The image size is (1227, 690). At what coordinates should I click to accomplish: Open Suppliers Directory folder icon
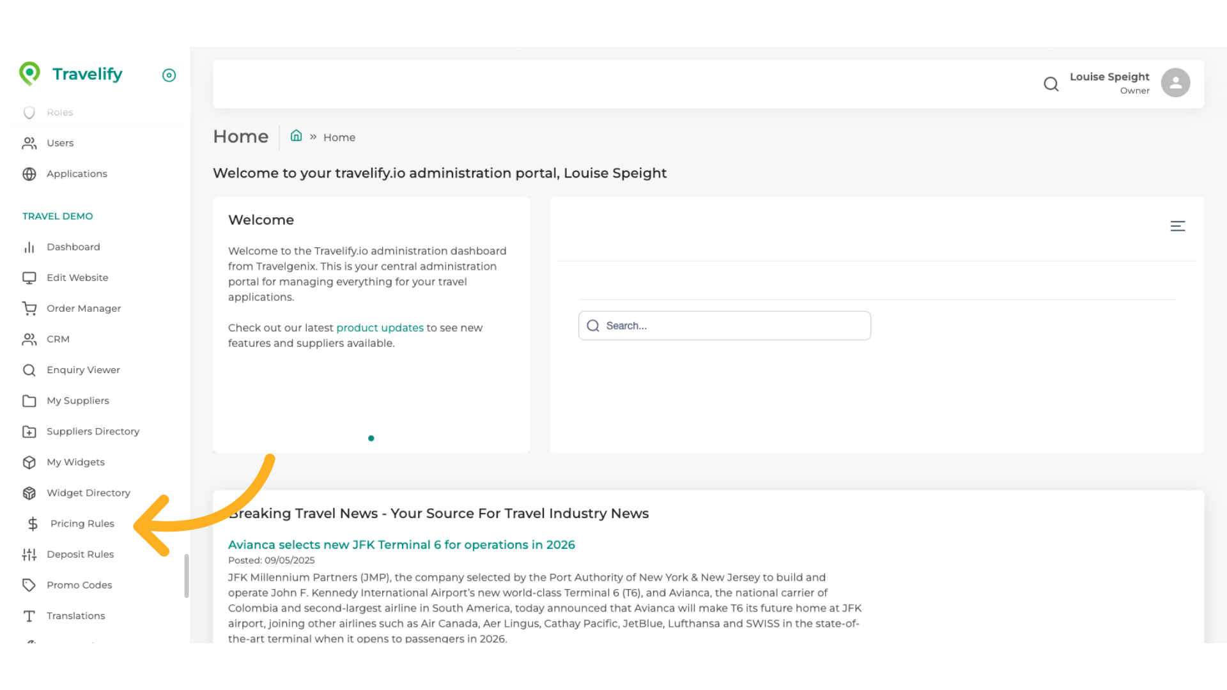click(29, 432)
